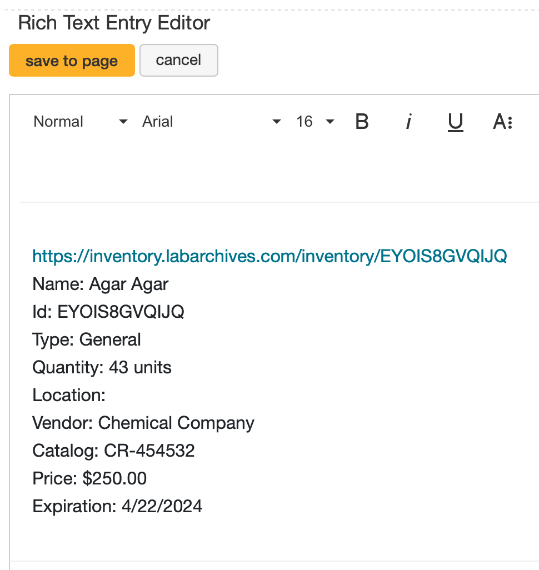Click the Rich Text Entry Editor heading
The image size is (539, 570).
pos(114,23)
